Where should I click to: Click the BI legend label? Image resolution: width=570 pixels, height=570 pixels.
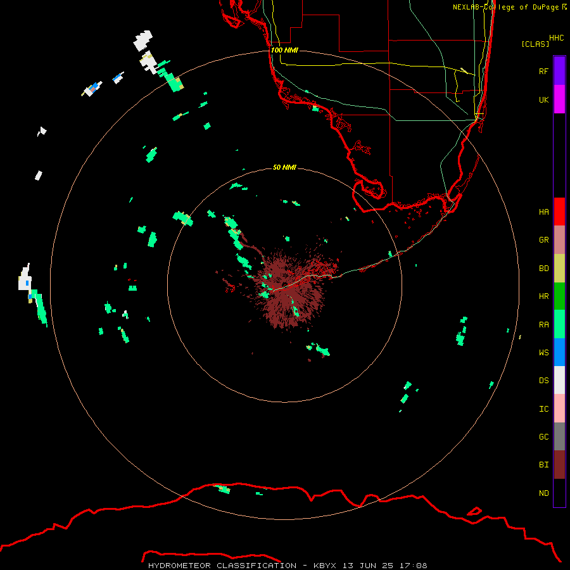[543, 465]
